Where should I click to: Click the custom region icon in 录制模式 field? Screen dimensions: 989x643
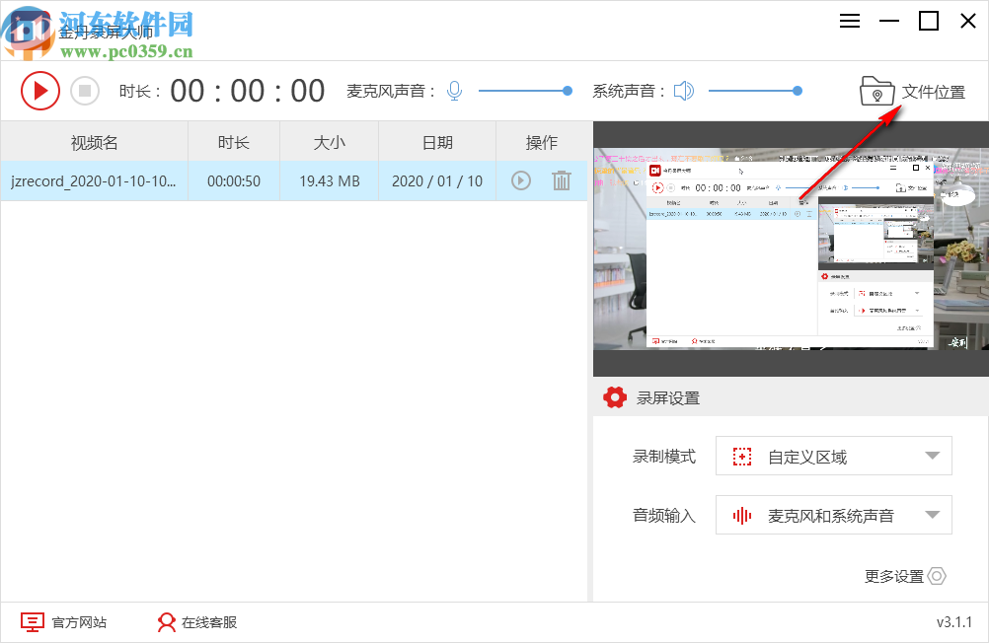[x=740, y=456]
